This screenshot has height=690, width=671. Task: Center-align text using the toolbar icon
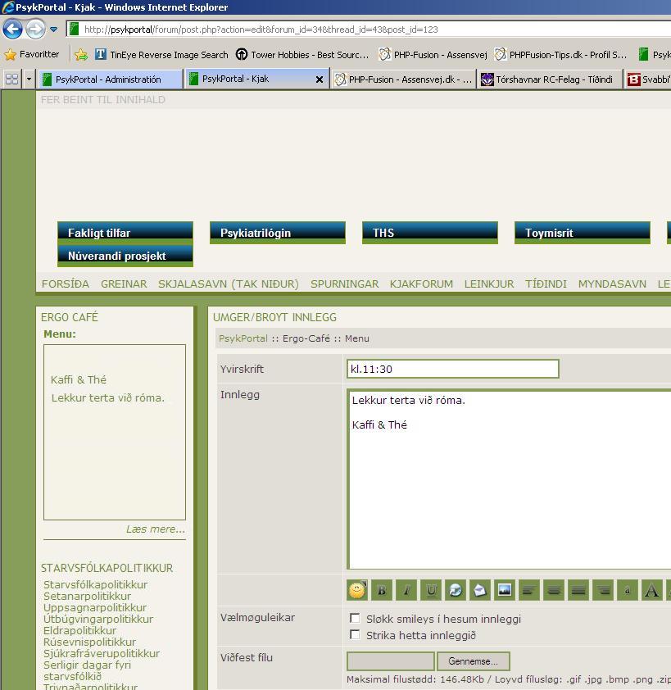(554, 590)
